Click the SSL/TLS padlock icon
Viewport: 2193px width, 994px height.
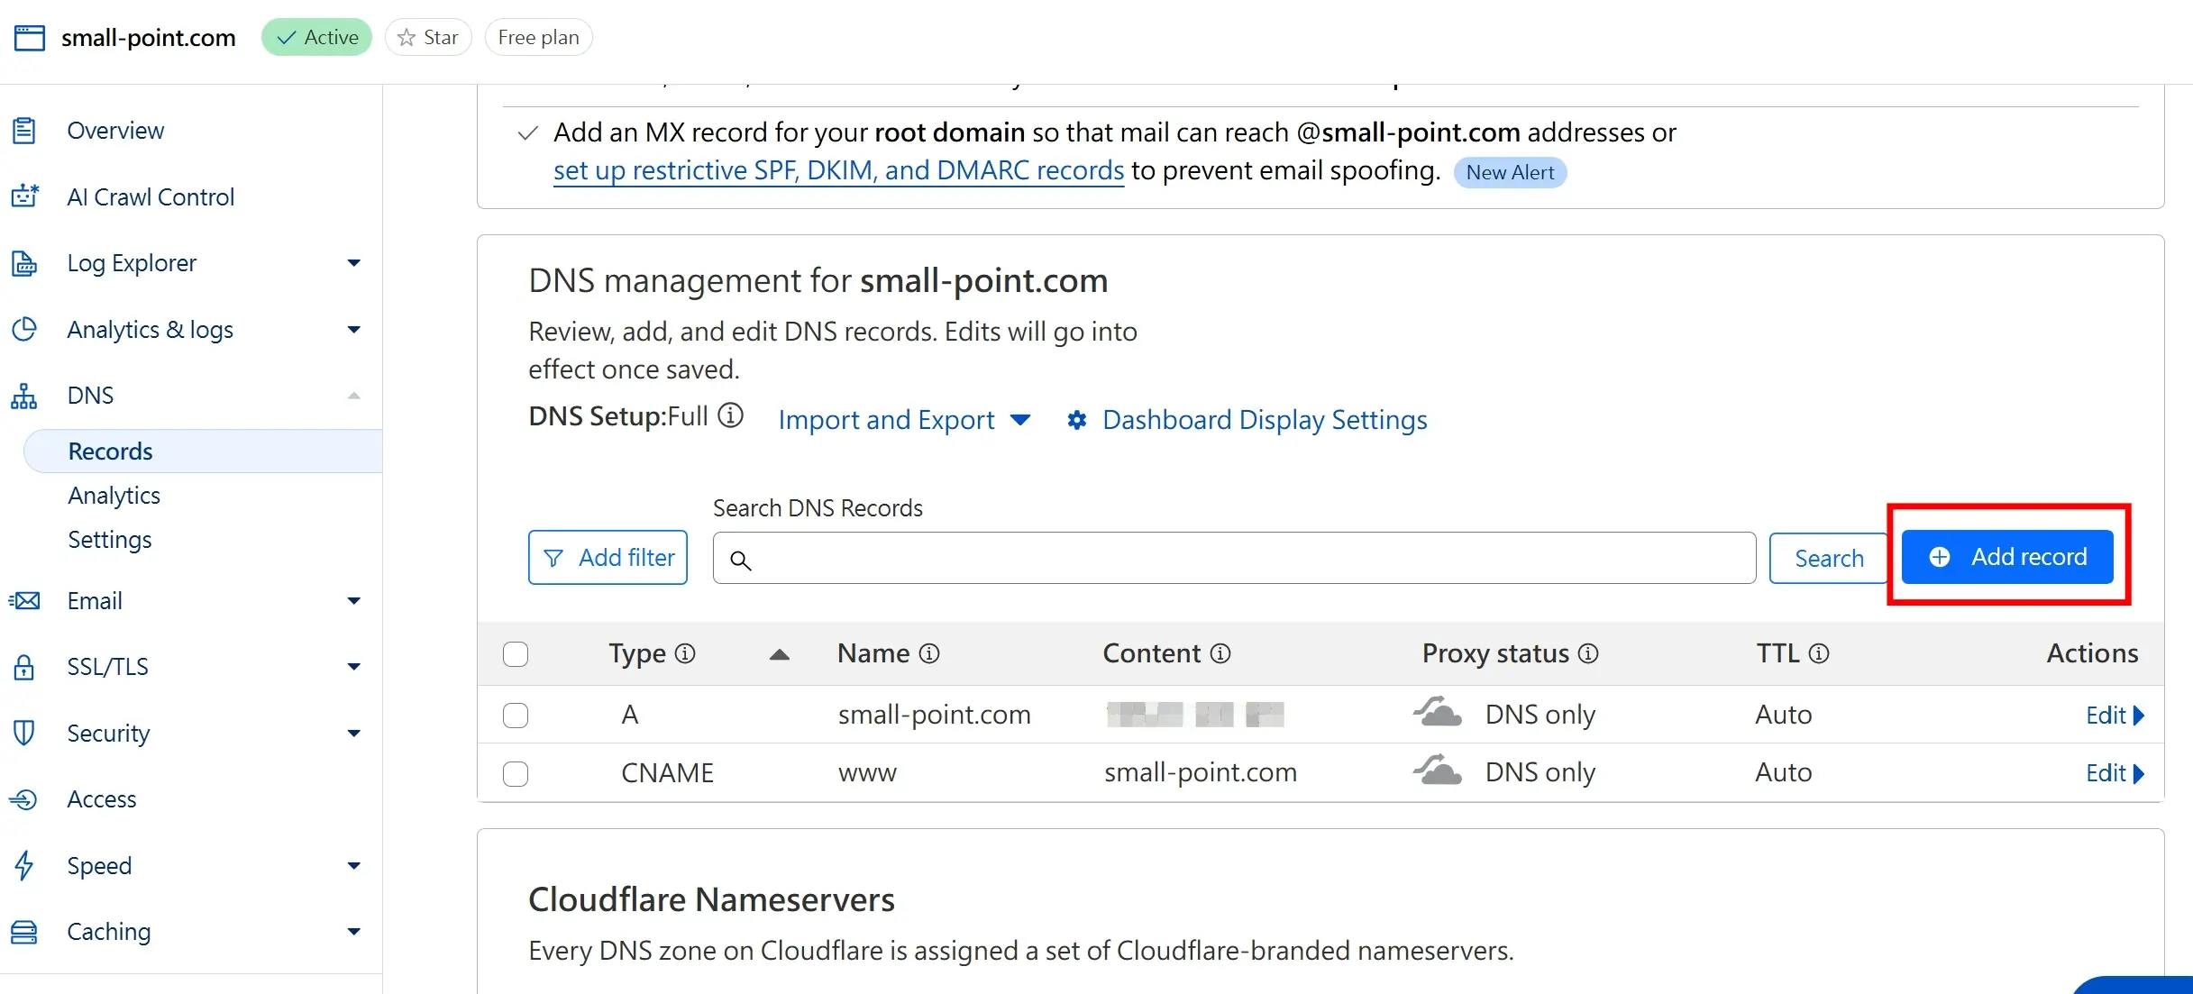coord(24,667)
